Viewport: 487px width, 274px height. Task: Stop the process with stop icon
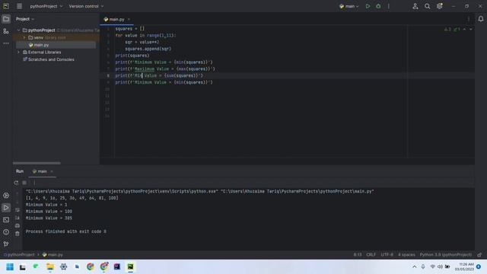(24, 183)
